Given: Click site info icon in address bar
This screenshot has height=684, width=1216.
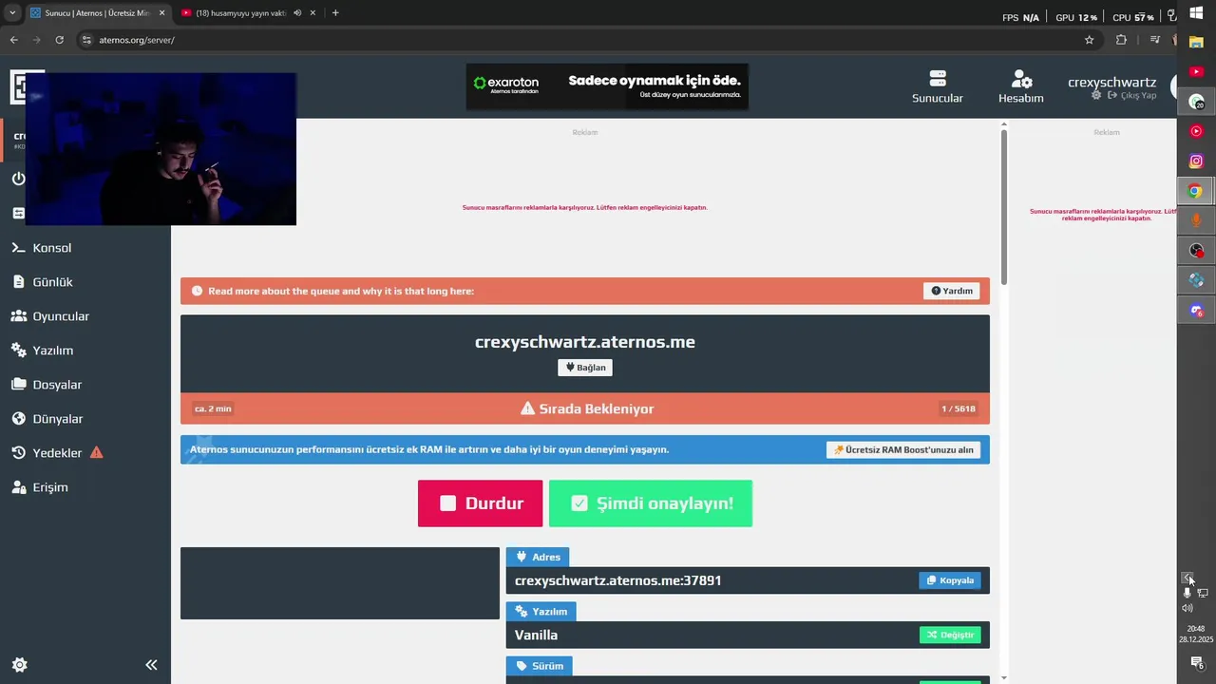Looking at the screenshot, I should pos(86,40).
